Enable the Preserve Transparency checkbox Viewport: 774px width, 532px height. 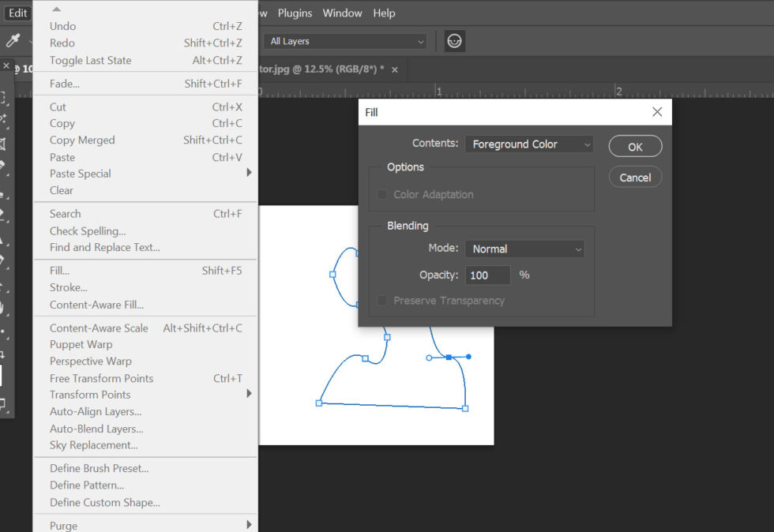pyautogui.click(x=381, y=301)
